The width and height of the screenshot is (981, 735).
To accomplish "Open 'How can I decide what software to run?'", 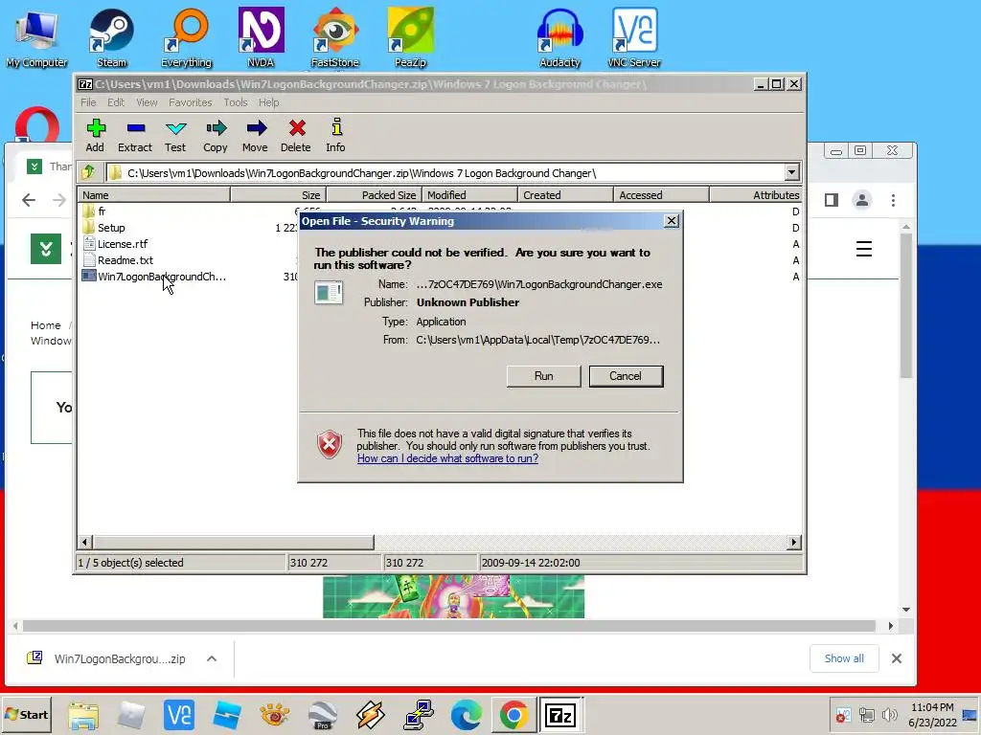I will pos(447,458).
